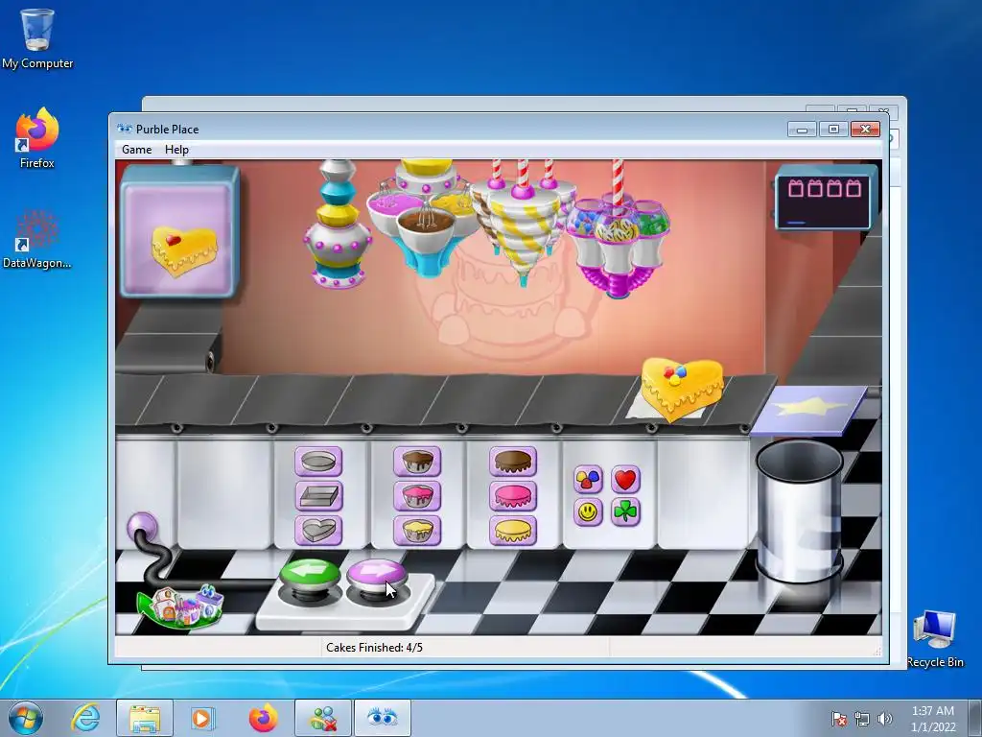Add the red heart decoration
This screenshot has height=737, width=982.
(625, 480)
